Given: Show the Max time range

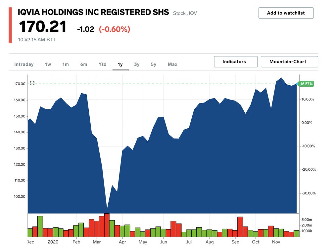Looking at the screenshot, I should [x=172, y=64].
